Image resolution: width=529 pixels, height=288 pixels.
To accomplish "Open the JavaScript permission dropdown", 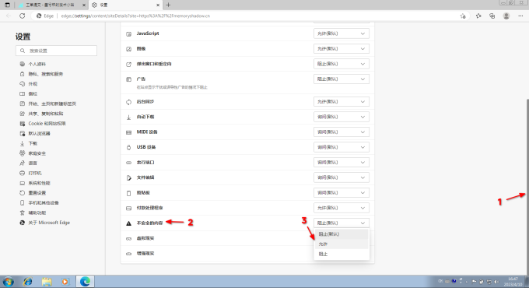I will pos(341,33).
